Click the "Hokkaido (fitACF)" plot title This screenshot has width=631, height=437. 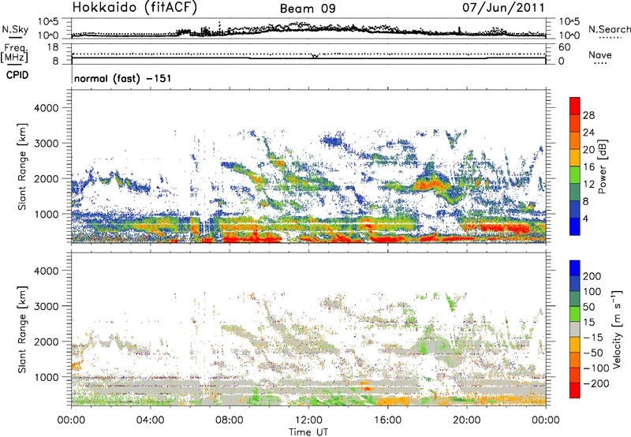click(x=134, y=7)
